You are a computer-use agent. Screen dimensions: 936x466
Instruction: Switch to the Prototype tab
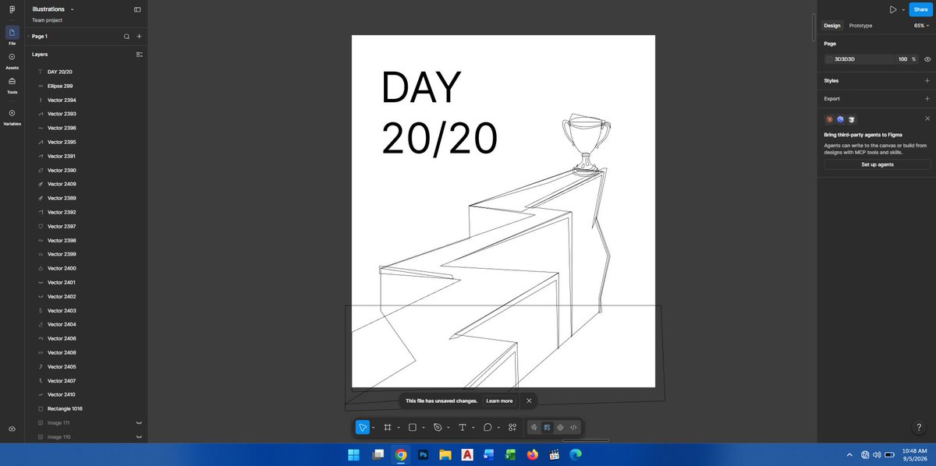[x=860, y=26]
